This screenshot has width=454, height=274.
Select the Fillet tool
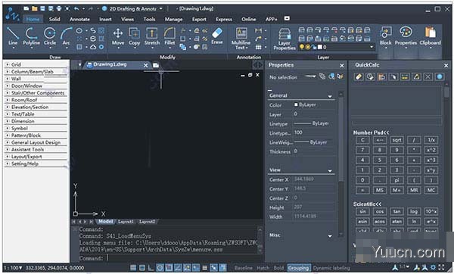tap(169, 36)
